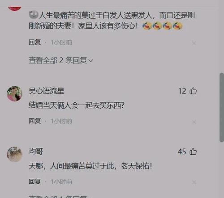Reply to 均哥's comment
Image resolution: width=224 pixels, height=198 pixels.
point(34,181)
